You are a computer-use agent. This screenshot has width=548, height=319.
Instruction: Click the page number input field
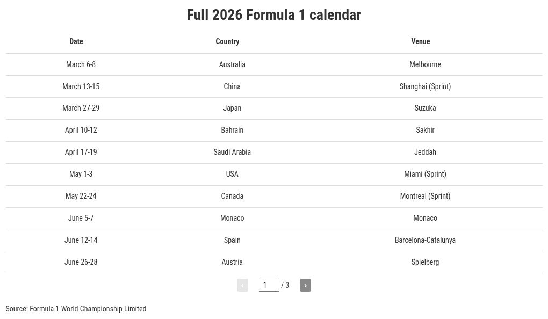(x=269, y=285)
